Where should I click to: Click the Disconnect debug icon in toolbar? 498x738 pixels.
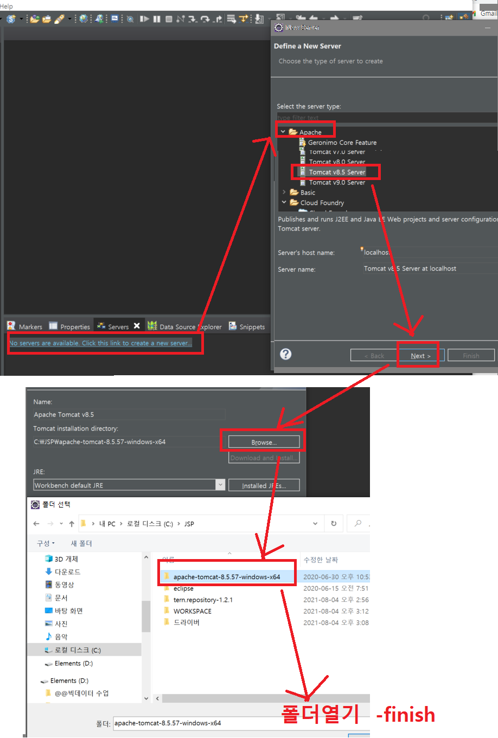(x=181, y=19)
